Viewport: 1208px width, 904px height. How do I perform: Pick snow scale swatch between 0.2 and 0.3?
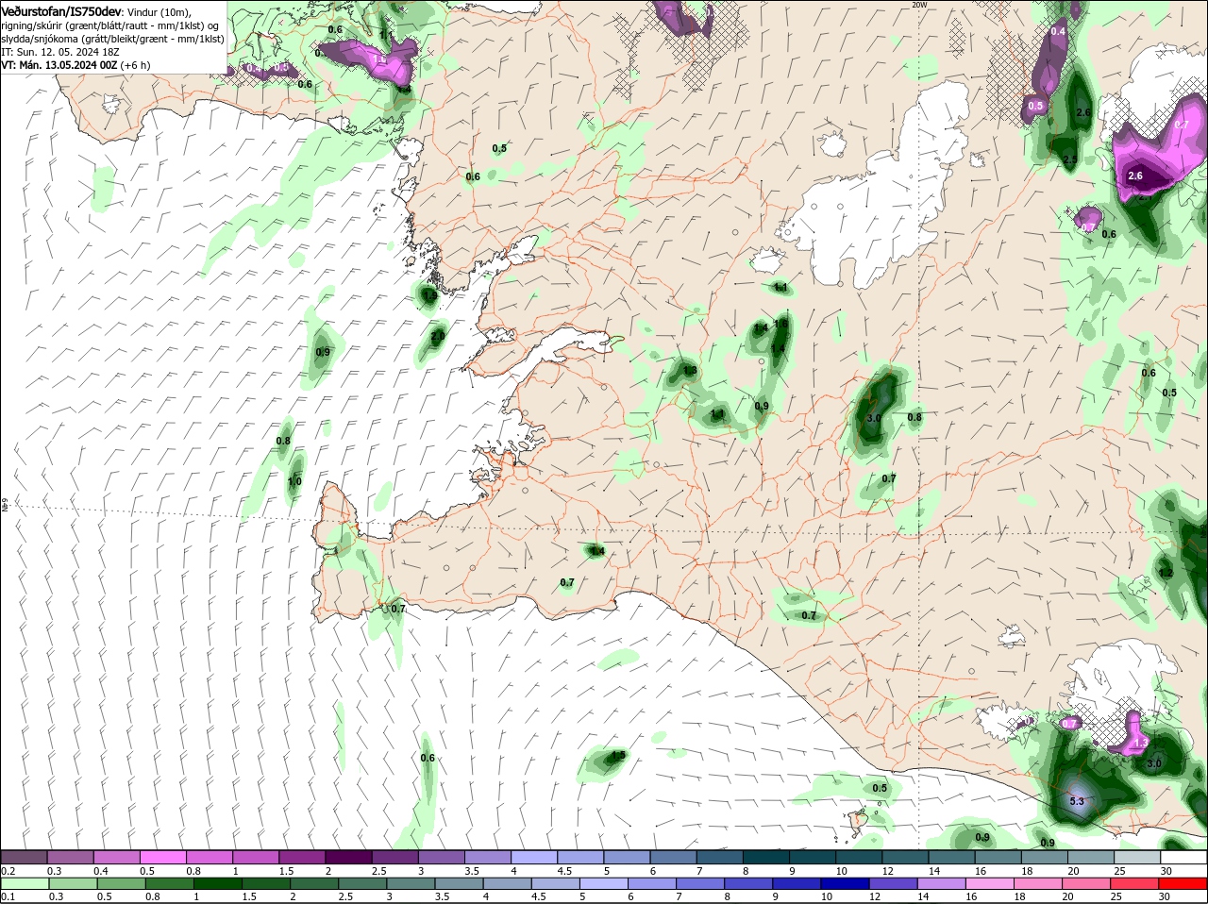coord(24,857)
